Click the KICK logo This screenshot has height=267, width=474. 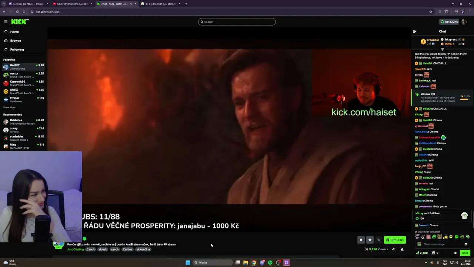click(x=20, y=22)
